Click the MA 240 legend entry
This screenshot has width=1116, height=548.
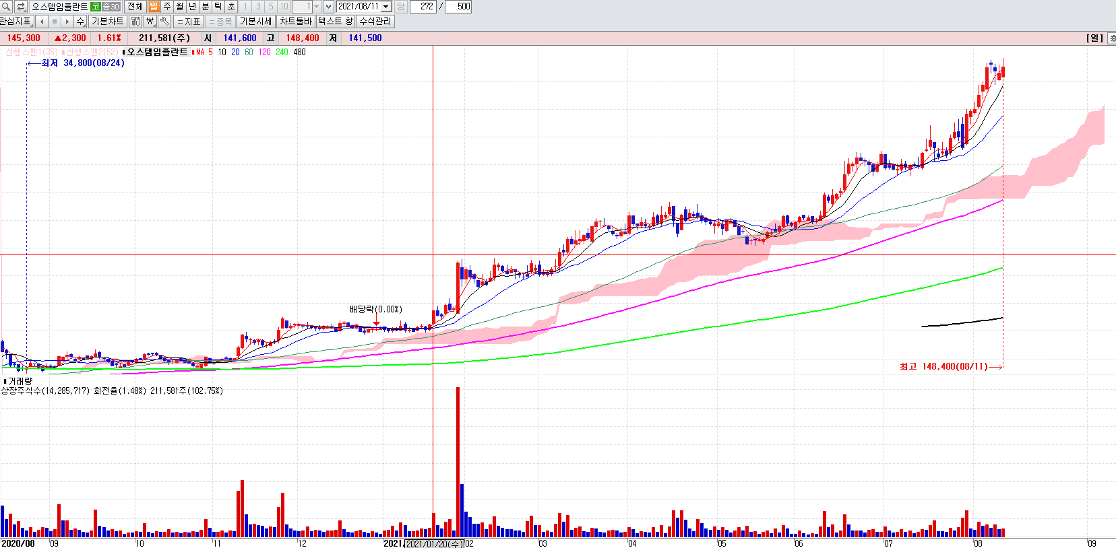(282, 52)
